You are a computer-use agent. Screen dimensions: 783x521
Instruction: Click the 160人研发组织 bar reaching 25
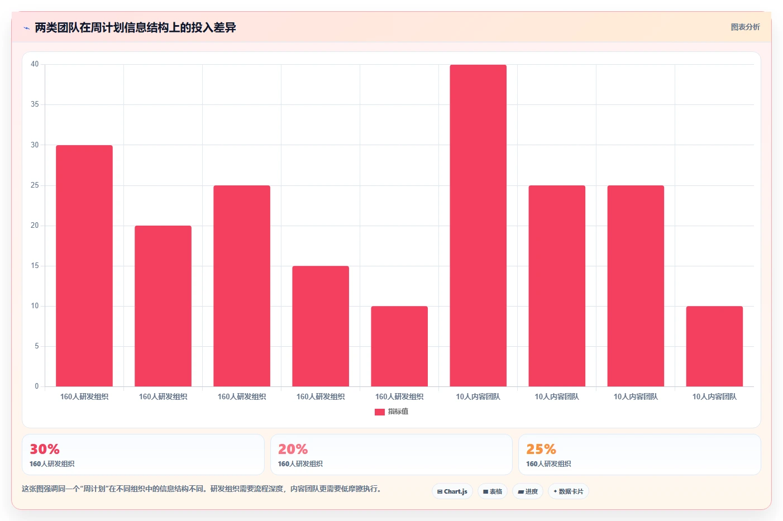click(242, 286)
